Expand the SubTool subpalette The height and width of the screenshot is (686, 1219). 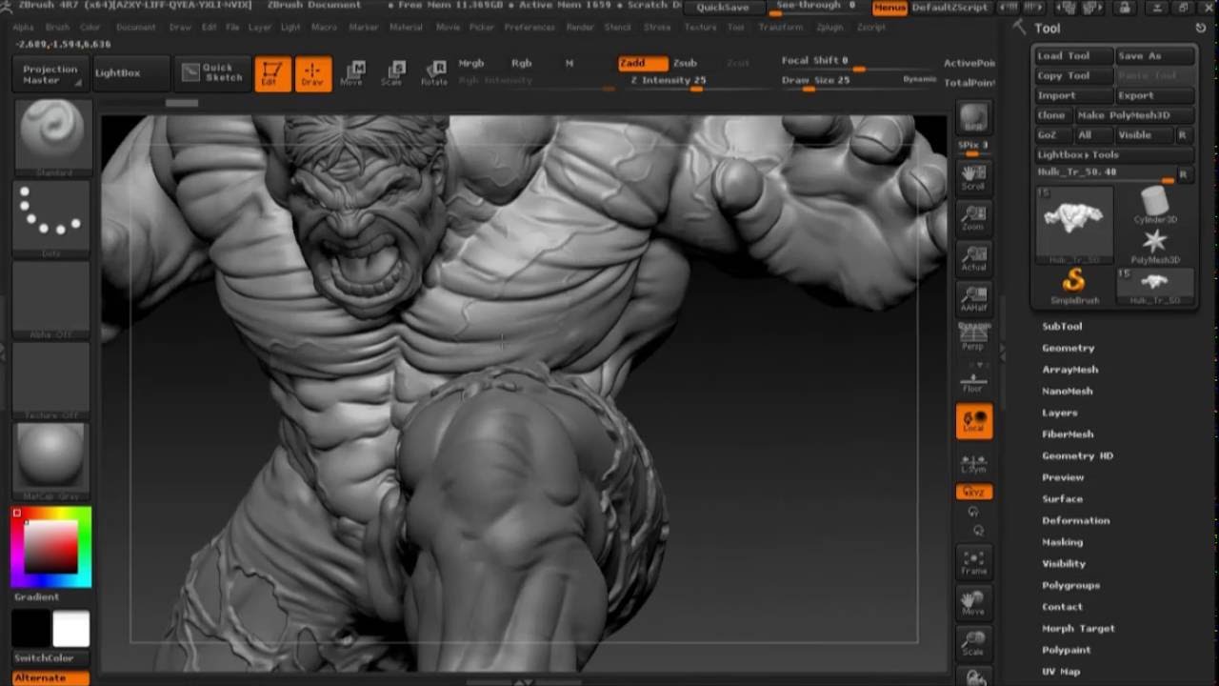[x=1062, y=326]
